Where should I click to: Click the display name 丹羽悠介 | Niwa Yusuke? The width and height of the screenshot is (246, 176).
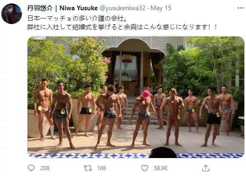62,8
